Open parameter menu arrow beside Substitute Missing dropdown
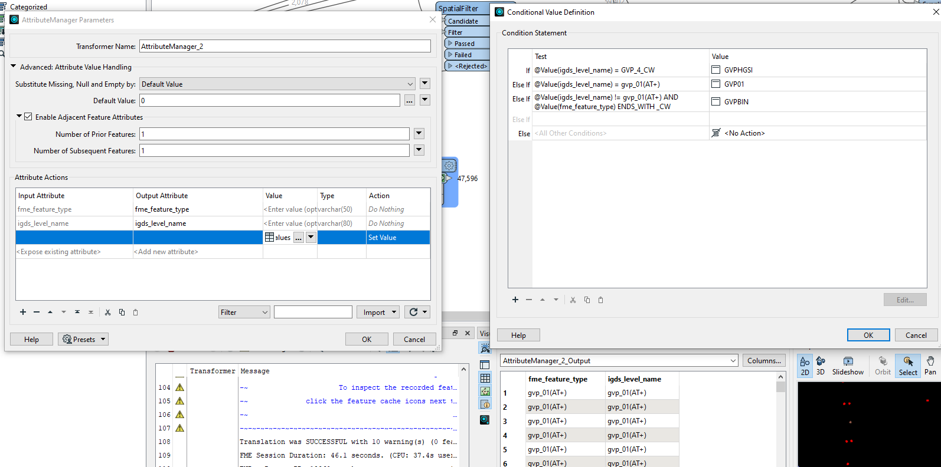 (x=425, y=84)
